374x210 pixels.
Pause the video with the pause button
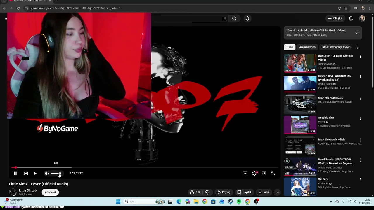[15, 173]
